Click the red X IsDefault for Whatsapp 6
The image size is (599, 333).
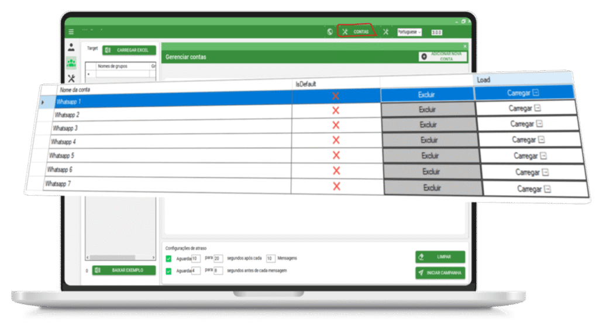tap(336, 171)
